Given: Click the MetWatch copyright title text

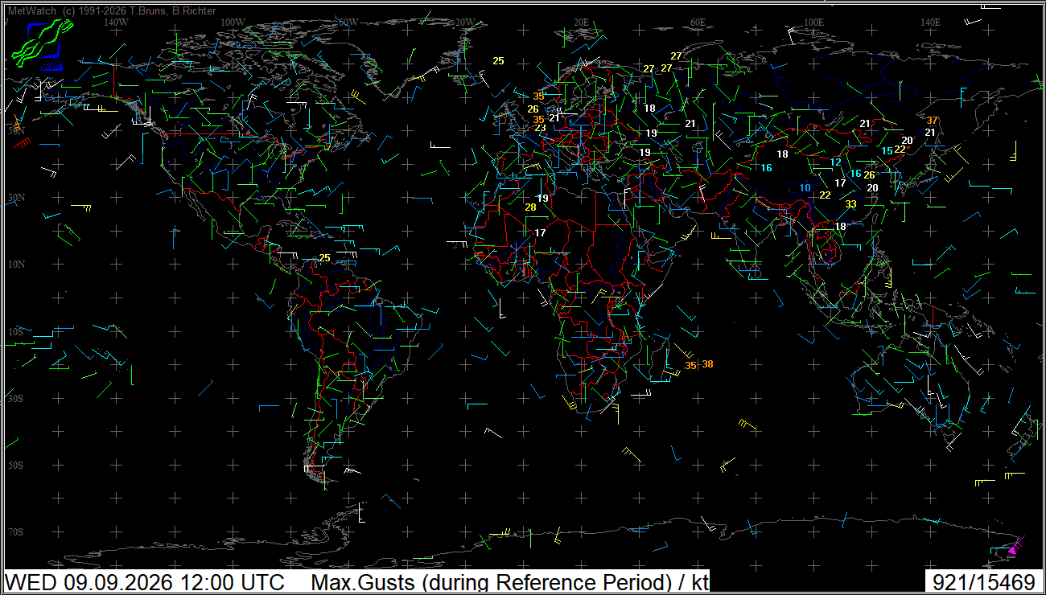Looking at the screenshot, I should [112, 10].
